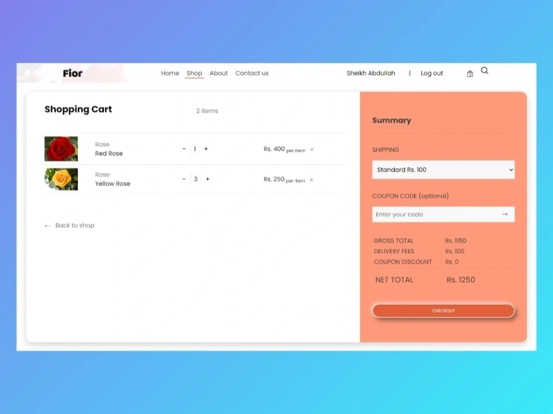553x414 pixels.
Task: Remove Red Rose using its X icon
Action: [312, 150]
